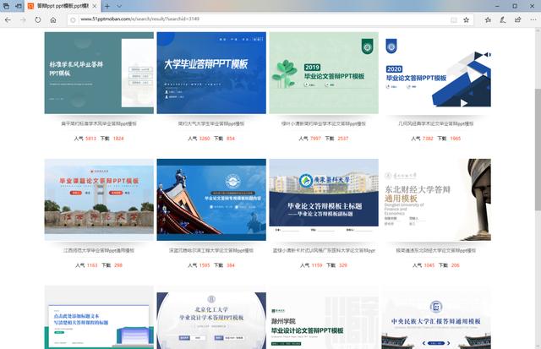Open the 2020 毕业论文答辩PPT模板 thumbnail
The width and height of the screenshot is (541, 349).
tap(435, 73)
